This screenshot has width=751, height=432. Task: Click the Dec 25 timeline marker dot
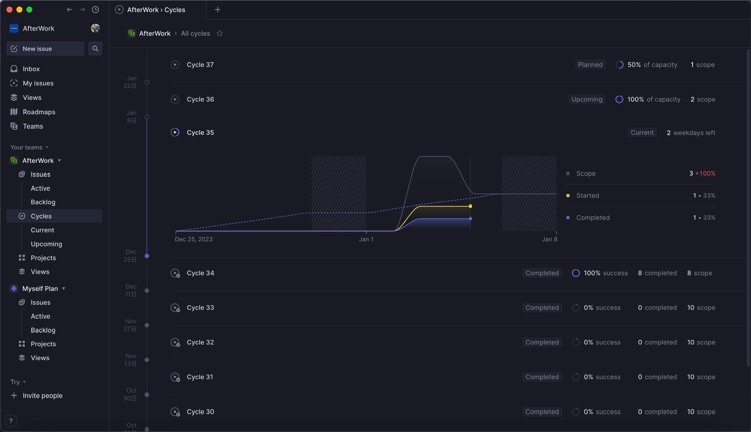147,256
